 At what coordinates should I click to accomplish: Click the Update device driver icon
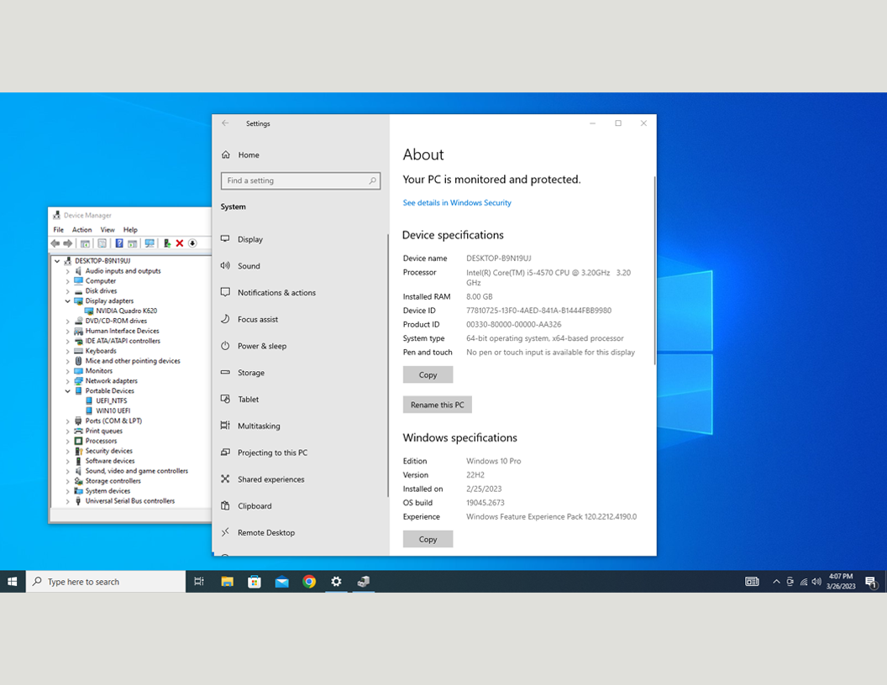pyautogui.click(x=167, y=243)
